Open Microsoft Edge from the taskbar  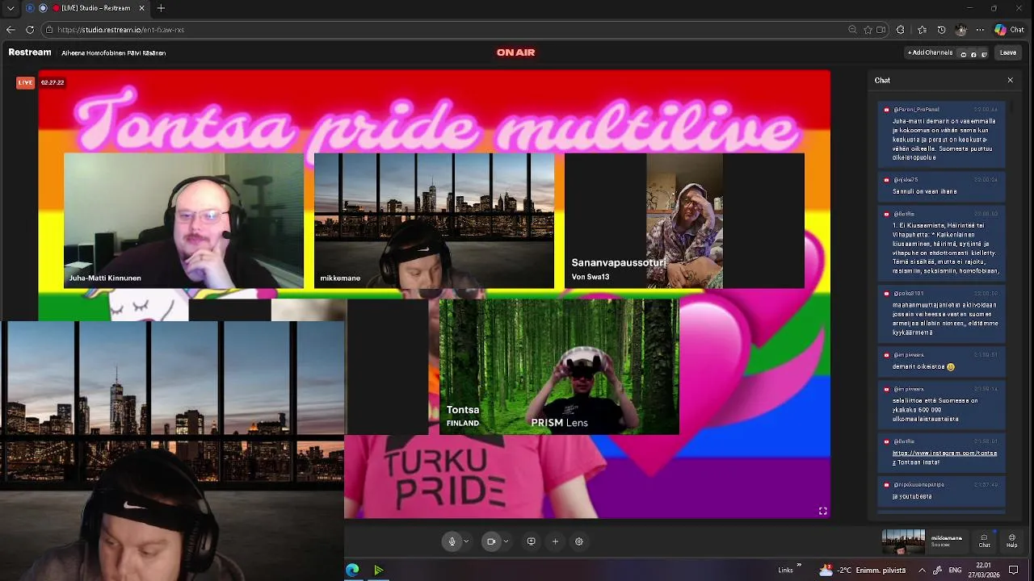click(x=352, y=571)
